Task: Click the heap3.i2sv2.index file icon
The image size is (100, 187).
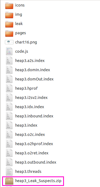Action: (x=9, y=97)
